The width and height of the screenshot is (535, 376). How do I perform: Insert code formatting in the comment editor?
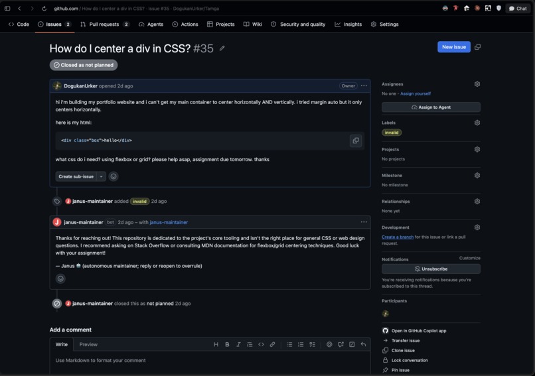click(x=261, y=344)
